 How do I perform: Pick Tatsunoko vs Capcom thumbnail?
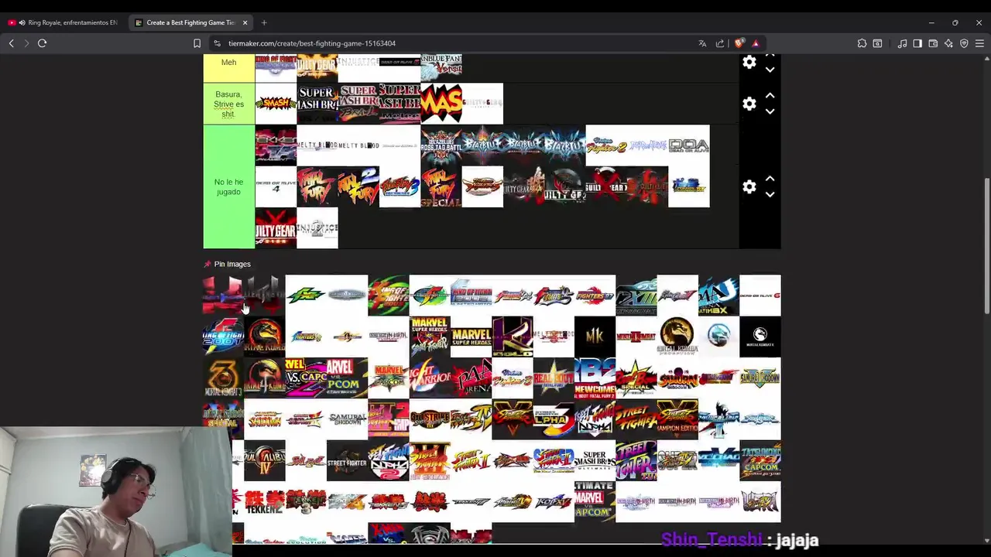tap(760, 460)
